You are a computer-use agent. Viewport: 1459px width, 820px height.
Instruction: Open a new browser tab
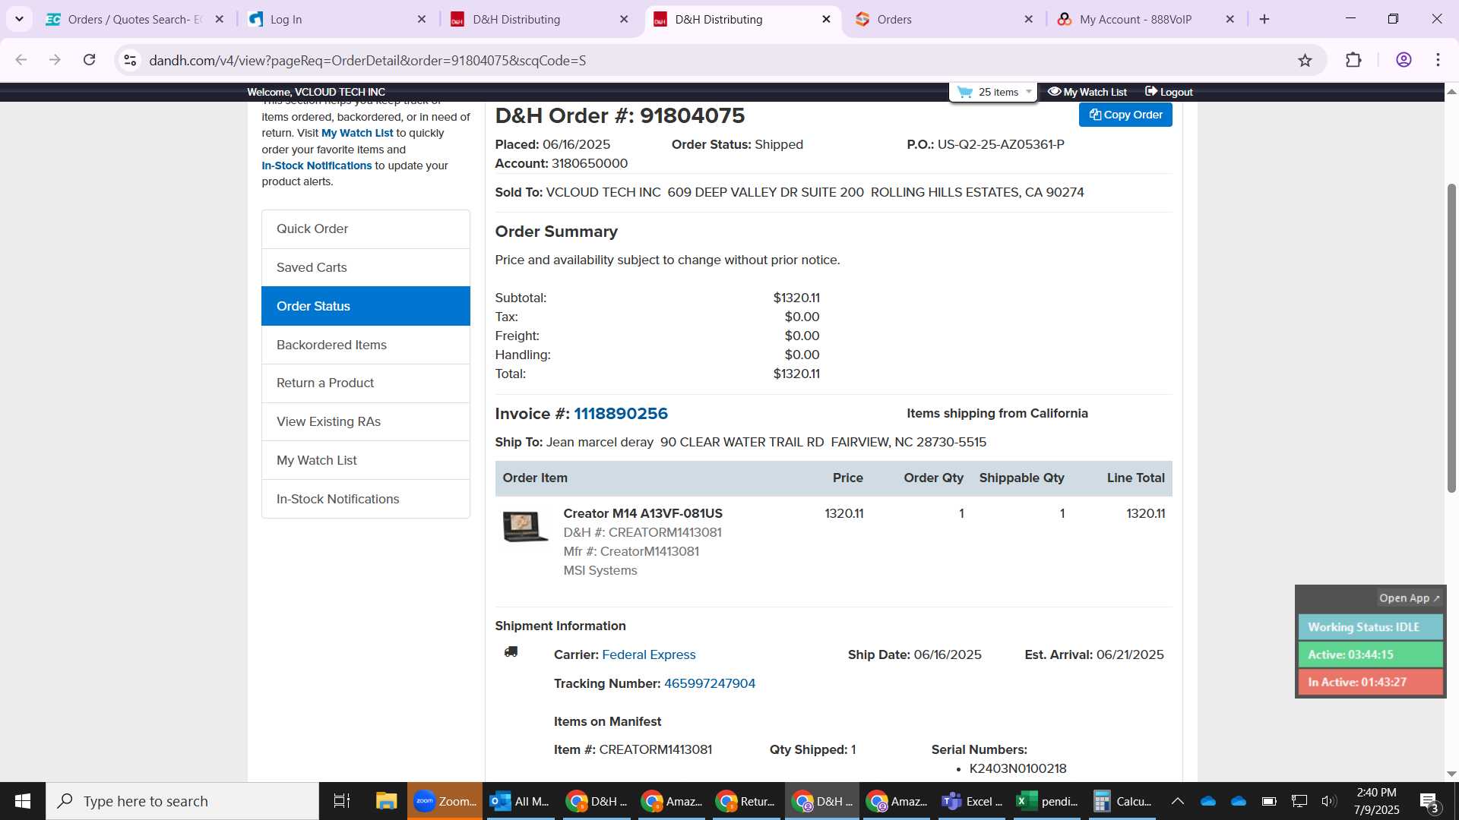tap(1264, 19)
